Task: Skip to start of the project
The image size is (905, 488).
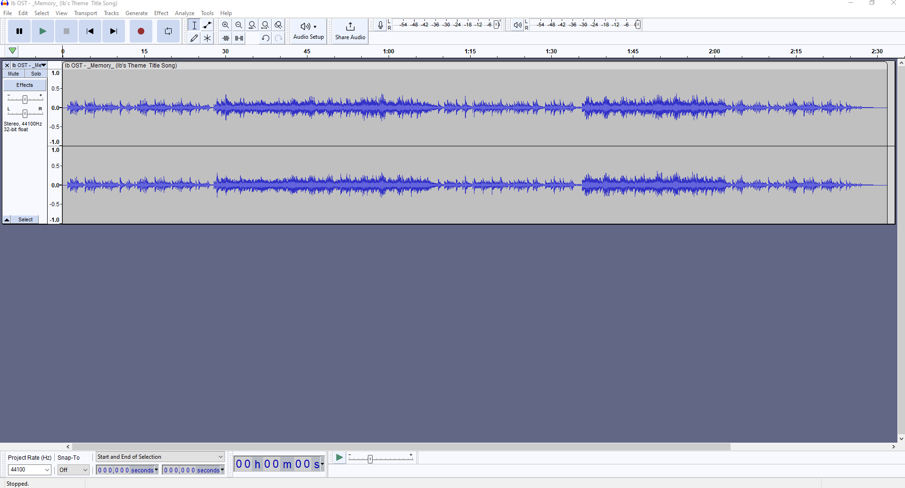Action: click(90, 31)
